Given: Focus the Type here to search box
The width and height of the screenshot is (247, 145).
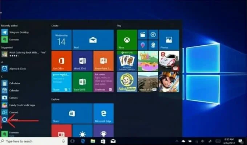Looking at the screenshot, I should click(34, 141).
